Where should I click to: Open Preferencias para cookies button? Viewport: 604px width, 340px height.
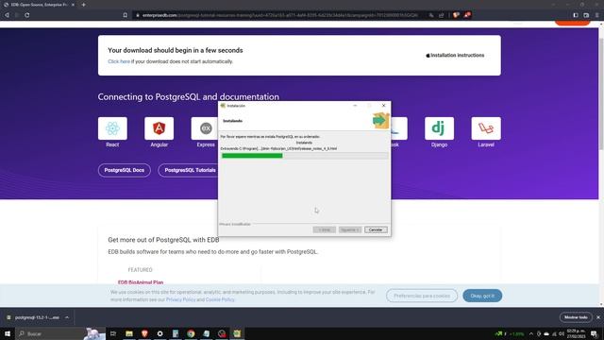[422, 296]
